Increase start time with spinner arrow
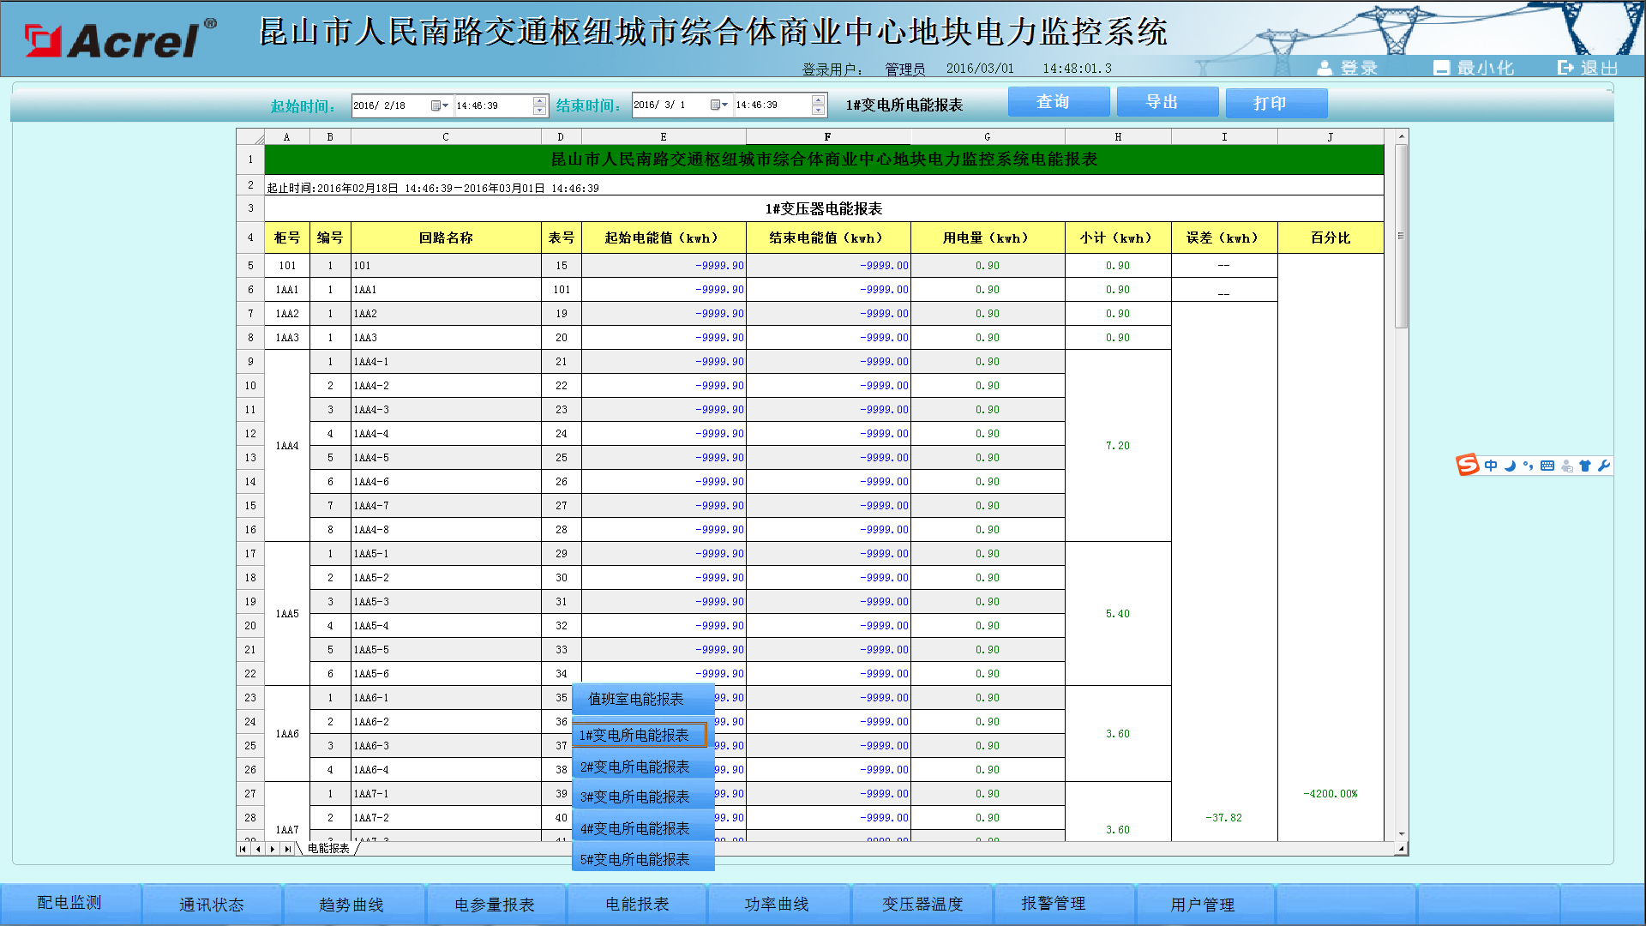The width and height of the screenshot is (1646, 926). 539,100
